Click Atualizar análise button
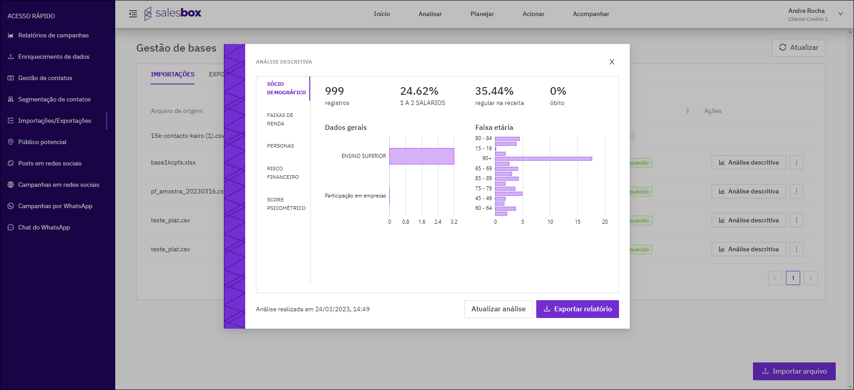Viewport: 854px width, 390px height. click(498, 309)
